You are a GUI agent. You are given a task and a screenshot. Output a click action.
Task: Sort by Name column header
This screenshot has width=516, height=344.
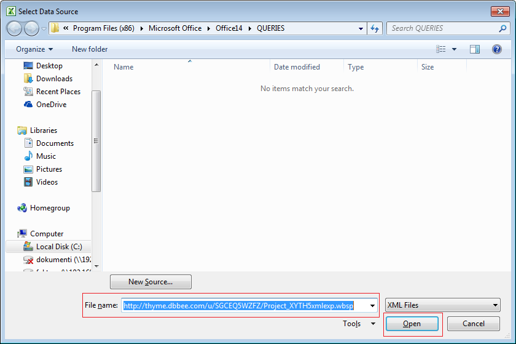pyautogui.click(x=123, y=67)
